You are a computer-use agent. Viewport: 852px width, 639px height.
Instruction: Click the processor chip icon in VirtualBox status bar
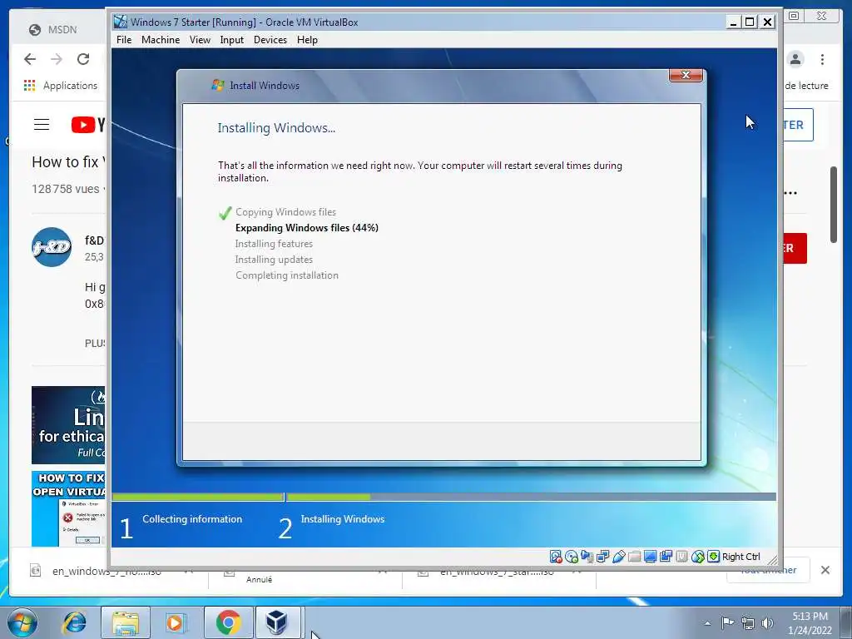(x=681, y=557)
